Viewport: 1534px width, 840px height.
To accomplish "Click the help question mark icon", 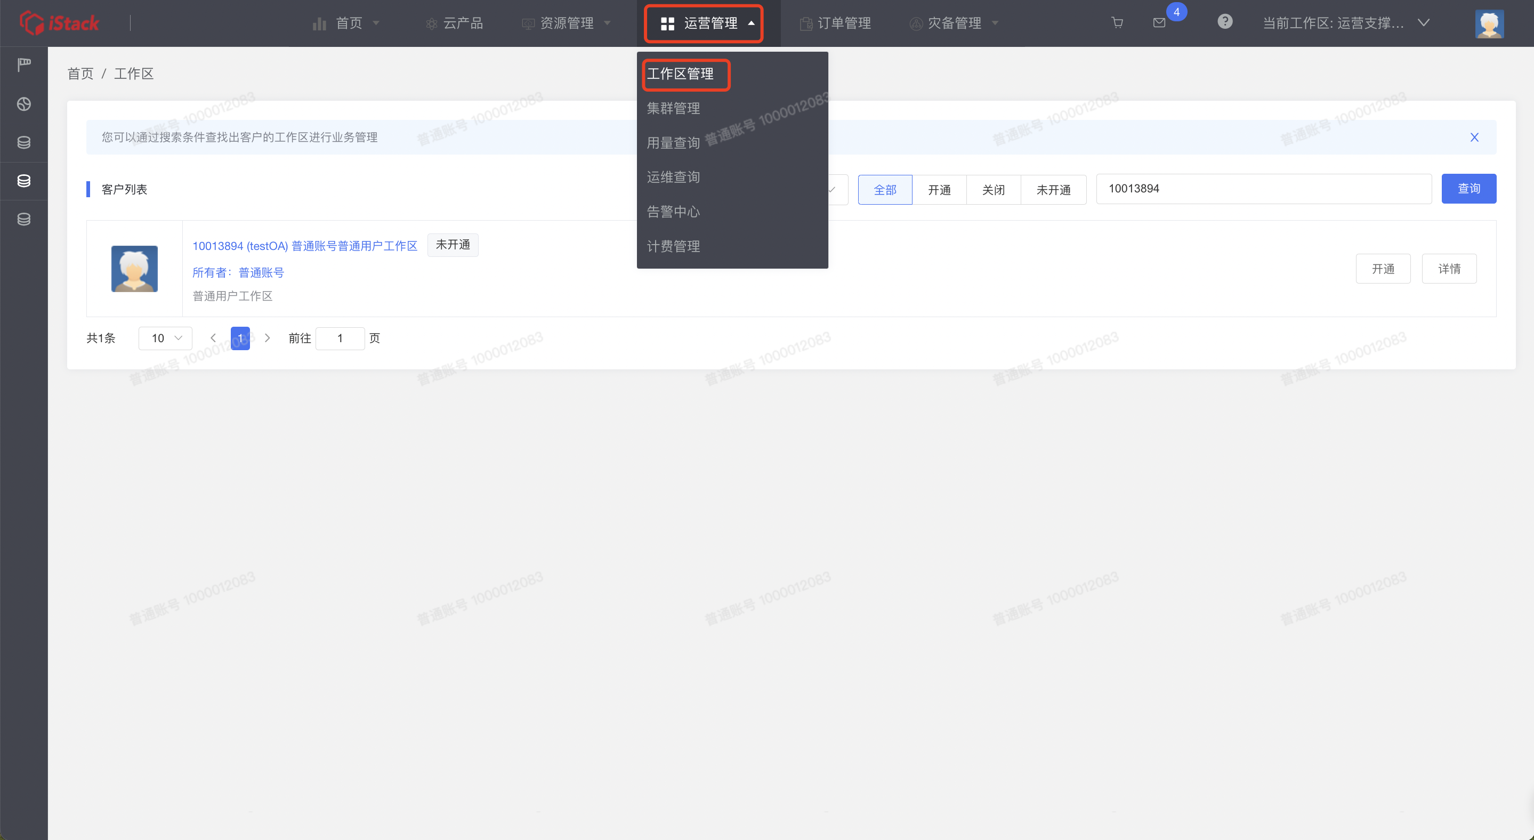I will tap(1224, 22).
